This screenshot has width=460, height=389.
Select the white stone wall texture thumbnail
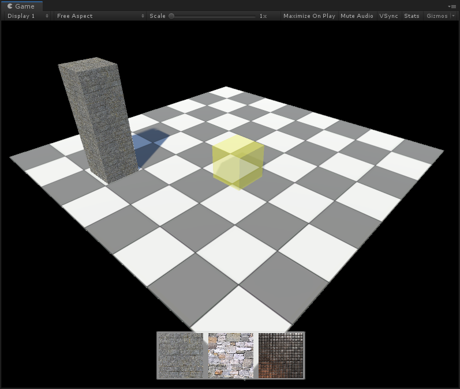point(231,355)
